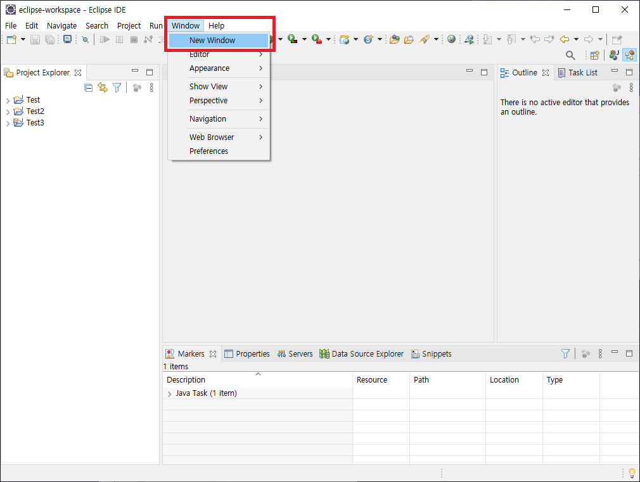Click the magnifier Quick Access search icon
This screenshot has height=482, width=640.
[x=570, y=55]
